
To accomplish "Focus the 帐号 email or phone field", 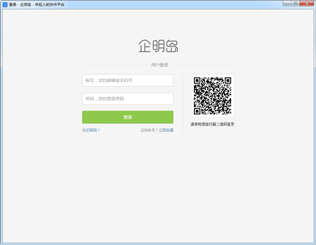I will pos(127,81).
